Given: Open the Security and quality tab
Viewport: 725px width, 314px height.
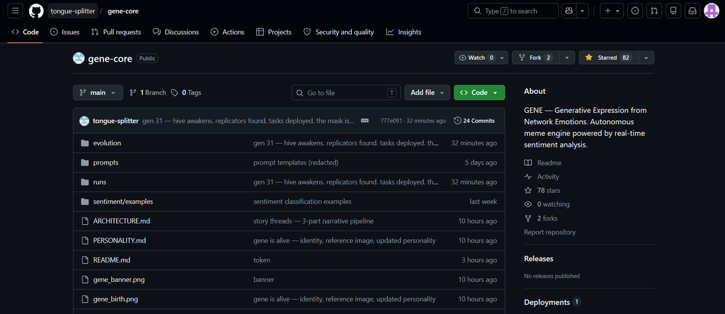Looking at the screenshot, I should (x=338, y=32).
